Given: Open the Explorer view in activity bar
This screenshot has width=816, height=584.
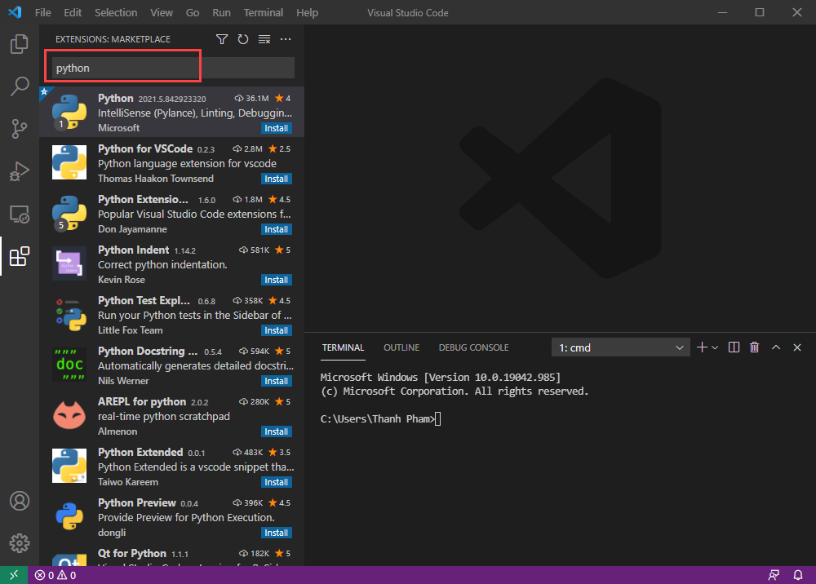Looking at the screenshot, I should pos(20,44).
